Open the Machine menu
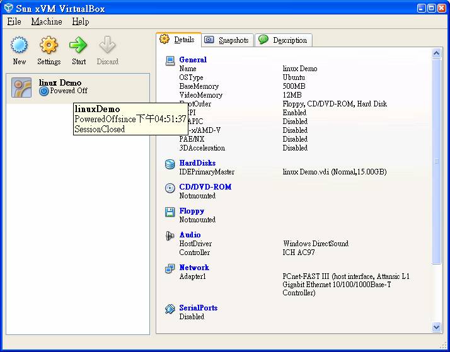This screenshot has width=450, height=352. click(x=47, y=21)
